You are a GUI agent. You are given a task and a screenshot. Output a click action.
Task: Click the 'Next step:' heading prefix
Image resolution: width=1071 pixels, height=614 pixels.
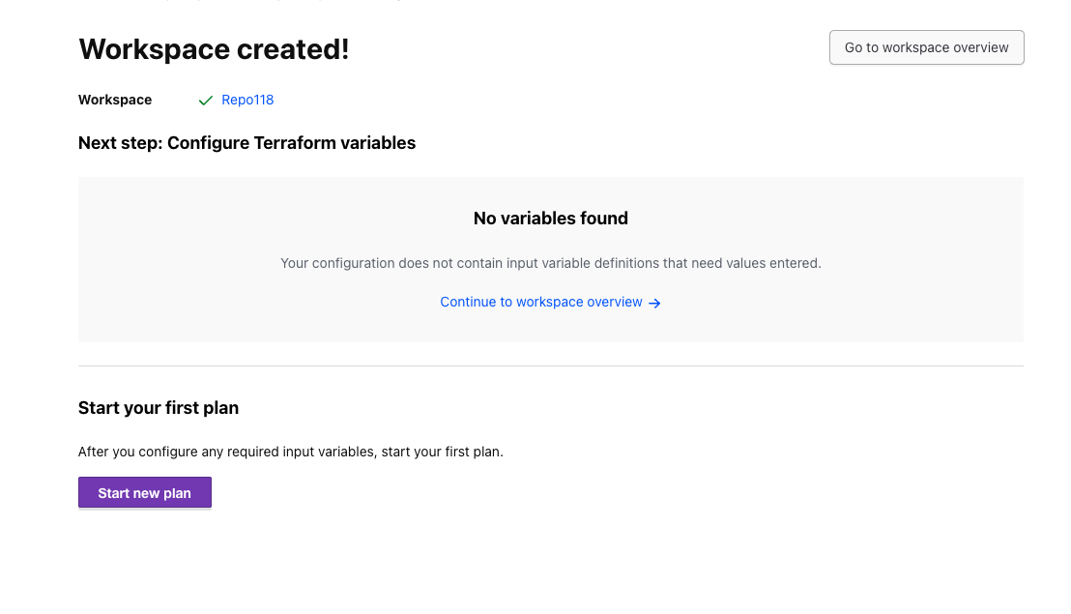[121, 143]
